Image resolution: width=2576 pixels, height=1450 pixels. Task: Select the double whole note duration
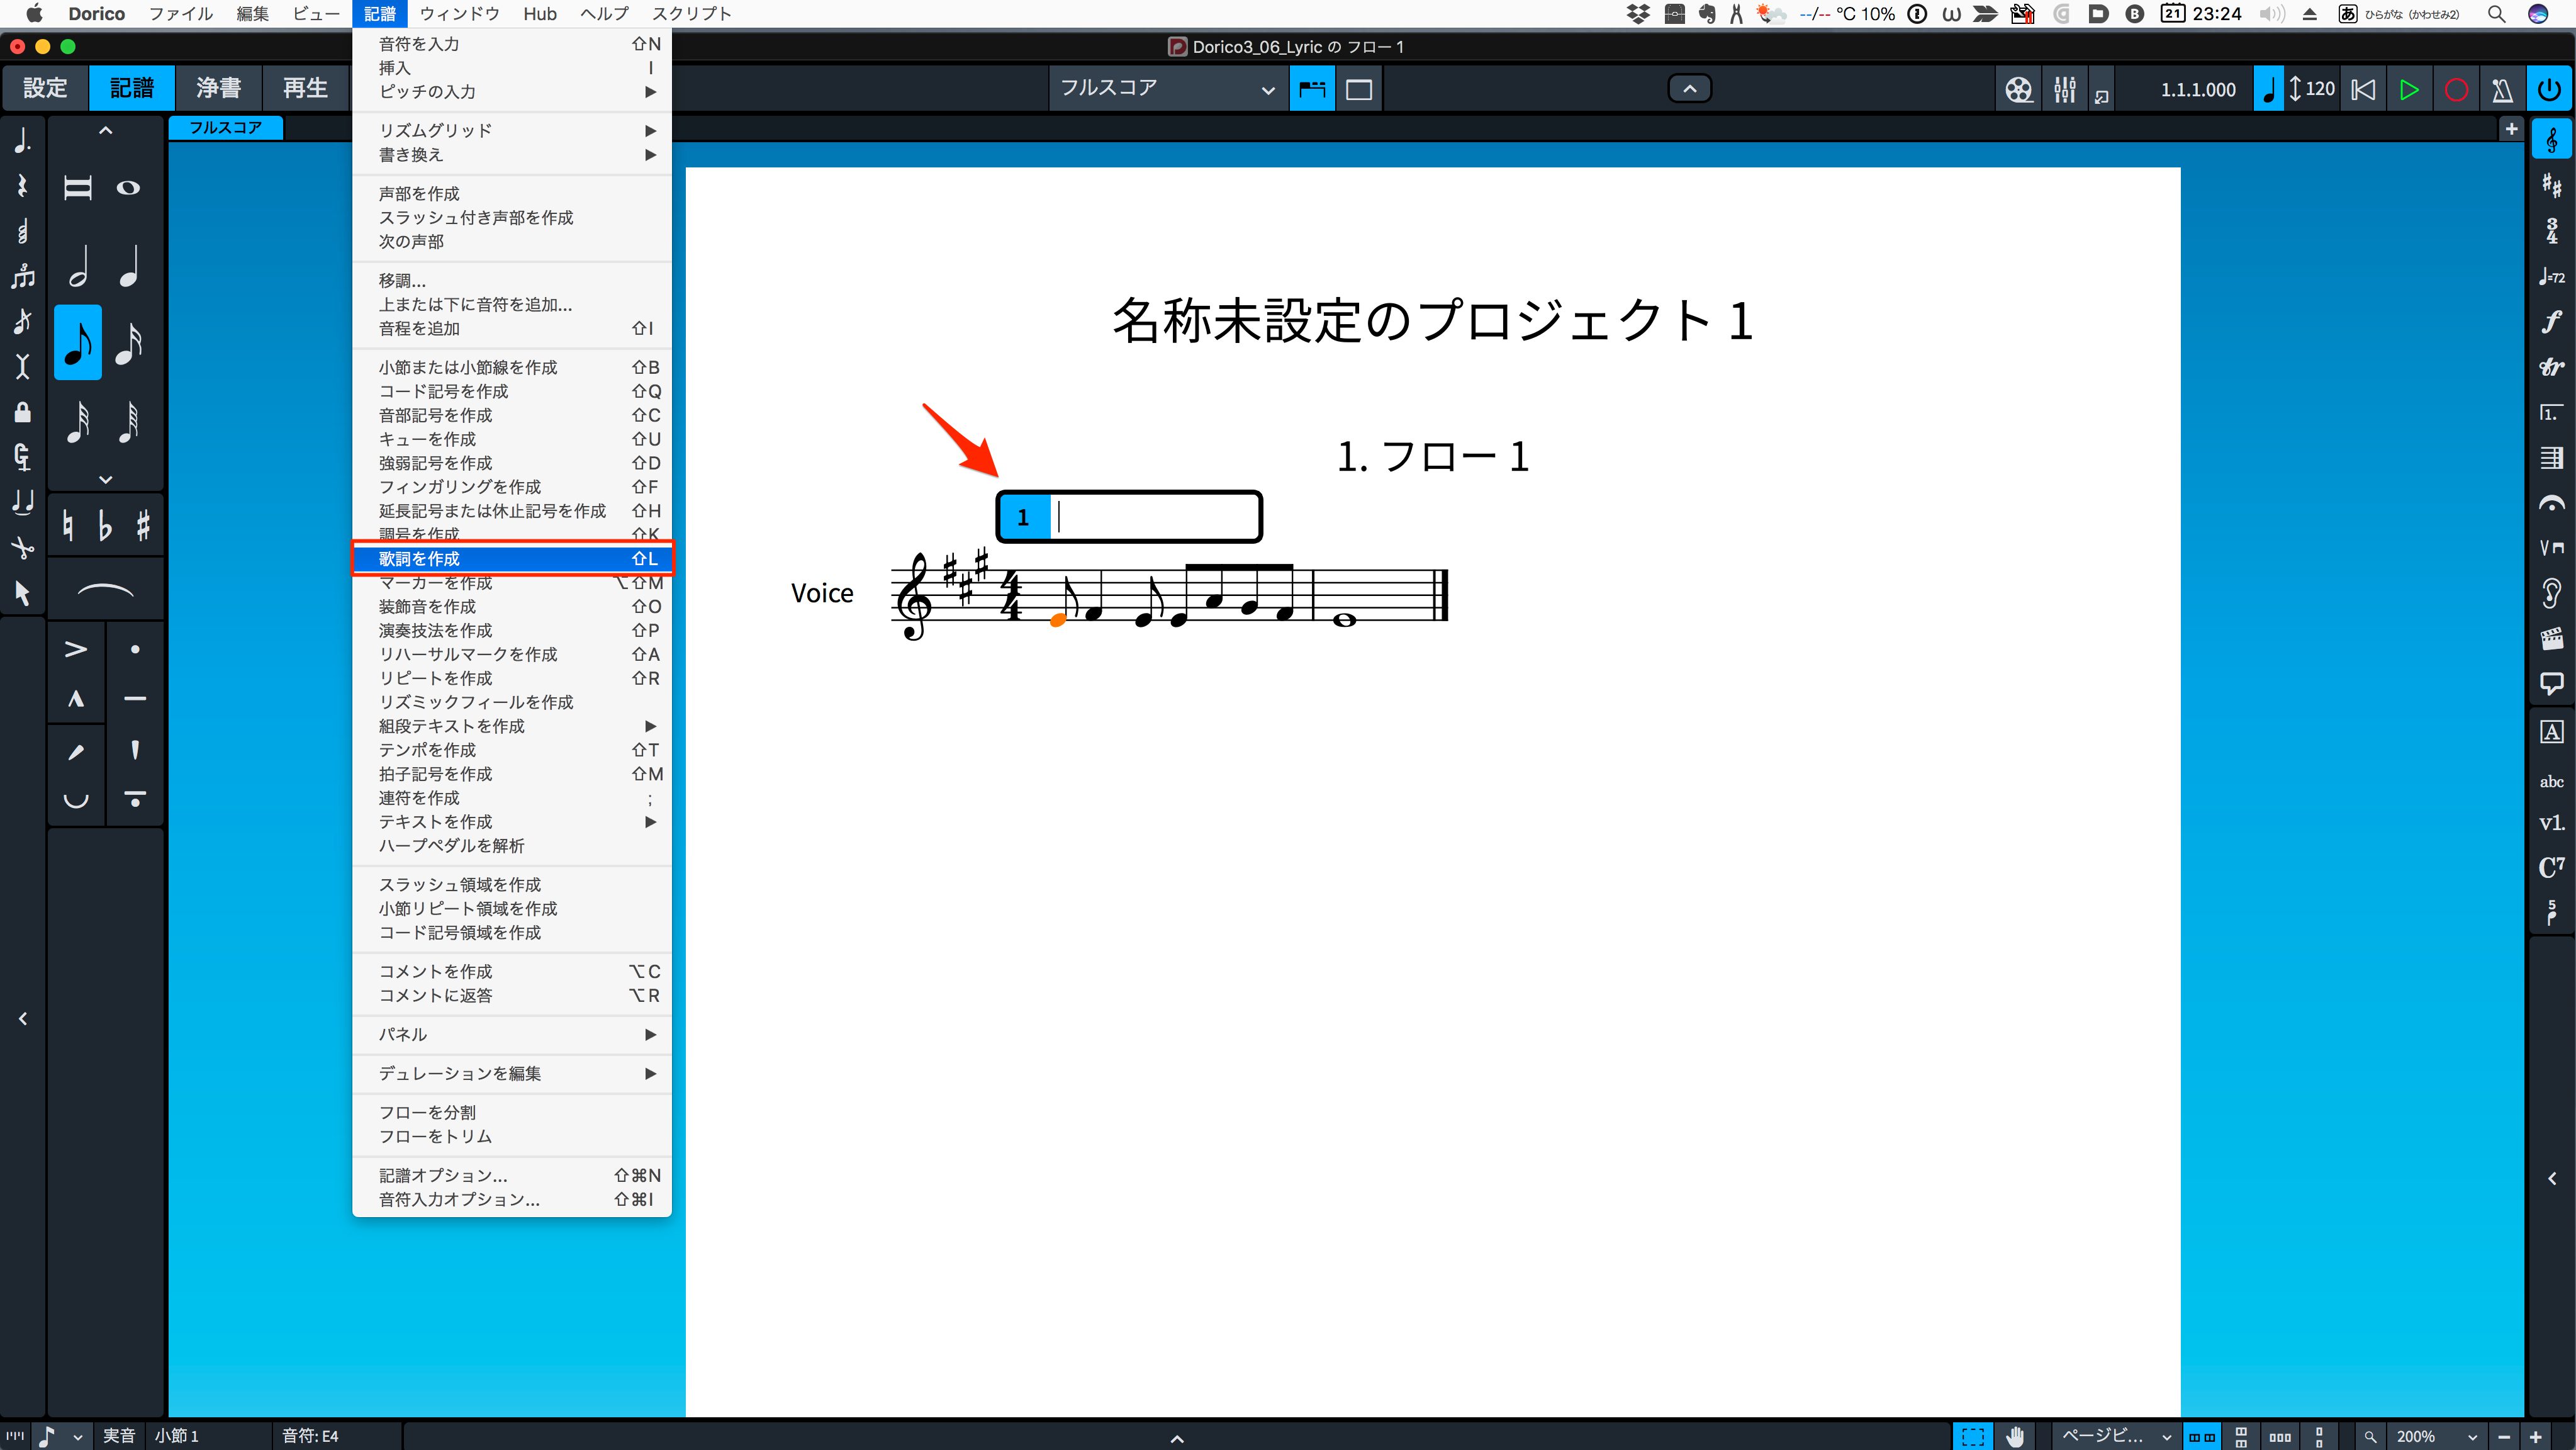pos(78,188)
